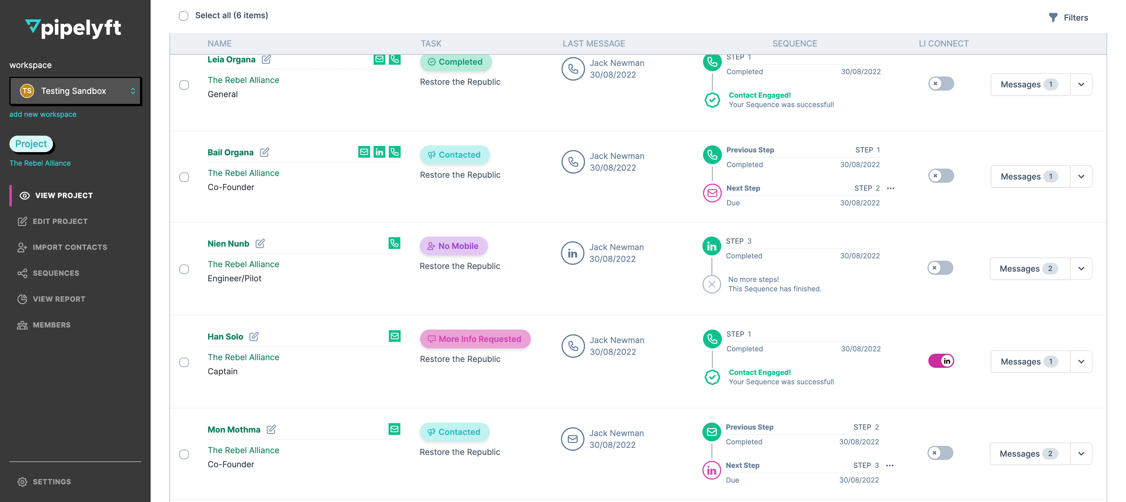The height and width of the screenshot is (502, 1126).
Task: Enable LI Connect for Nien Nunb
Action: tap(941, 268)
